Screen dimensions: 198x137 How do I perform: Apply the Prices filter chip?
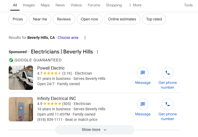18,19
